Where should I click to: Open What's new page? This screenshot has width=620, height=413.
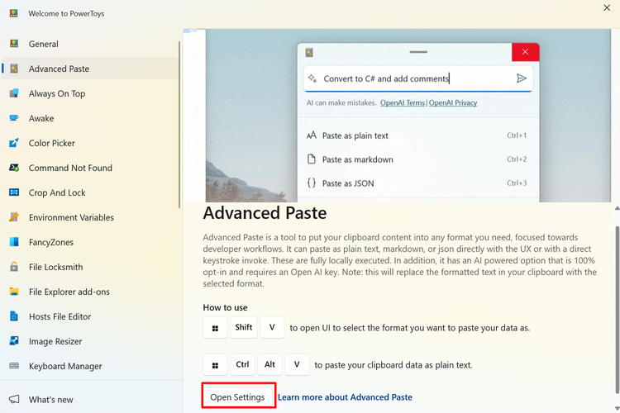click(90, 399)
